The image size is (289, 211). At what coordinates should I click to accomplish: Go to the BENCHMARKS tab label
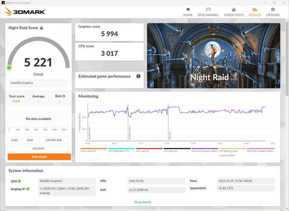click(x=208, y=15)
